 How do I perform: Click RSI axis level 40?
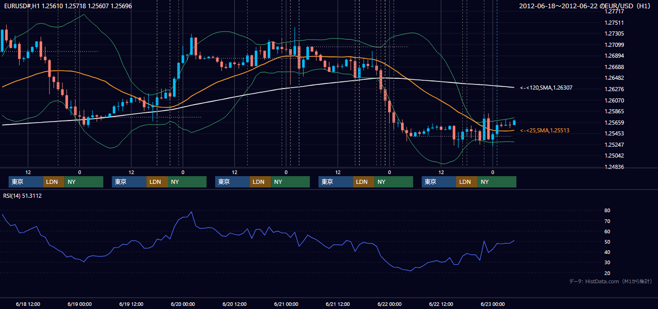click(x=607, y=252)
